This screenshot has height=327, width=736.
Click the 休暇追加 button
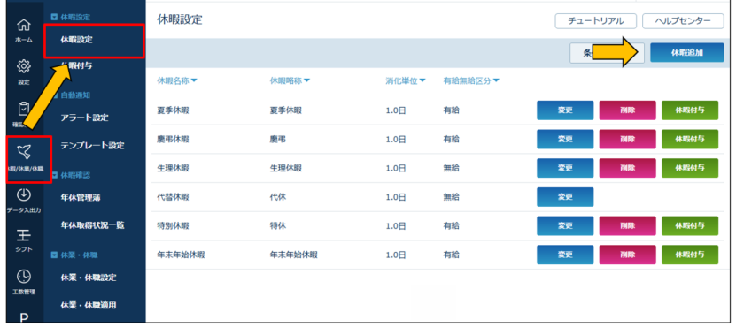point(687,52)
